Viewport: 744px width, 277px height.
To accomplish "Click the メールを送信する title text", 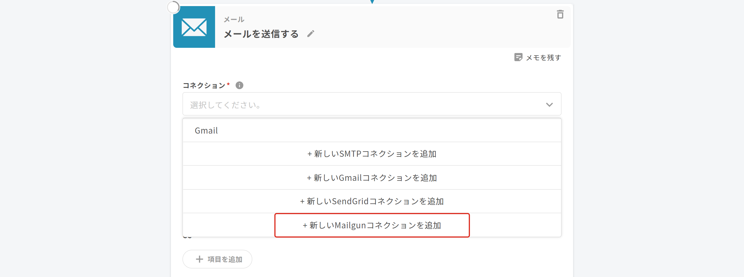I will pos(261,34).
